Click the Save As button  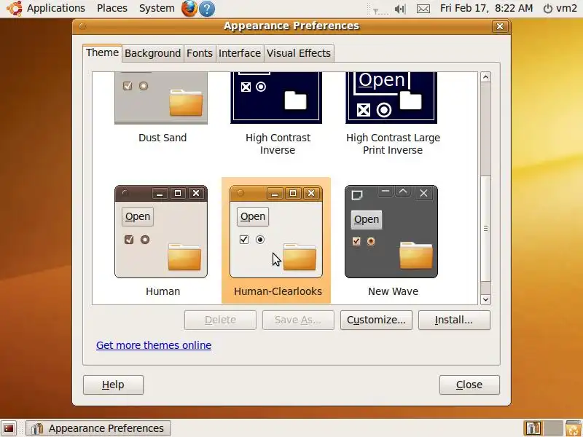click(x=298, y=320)
